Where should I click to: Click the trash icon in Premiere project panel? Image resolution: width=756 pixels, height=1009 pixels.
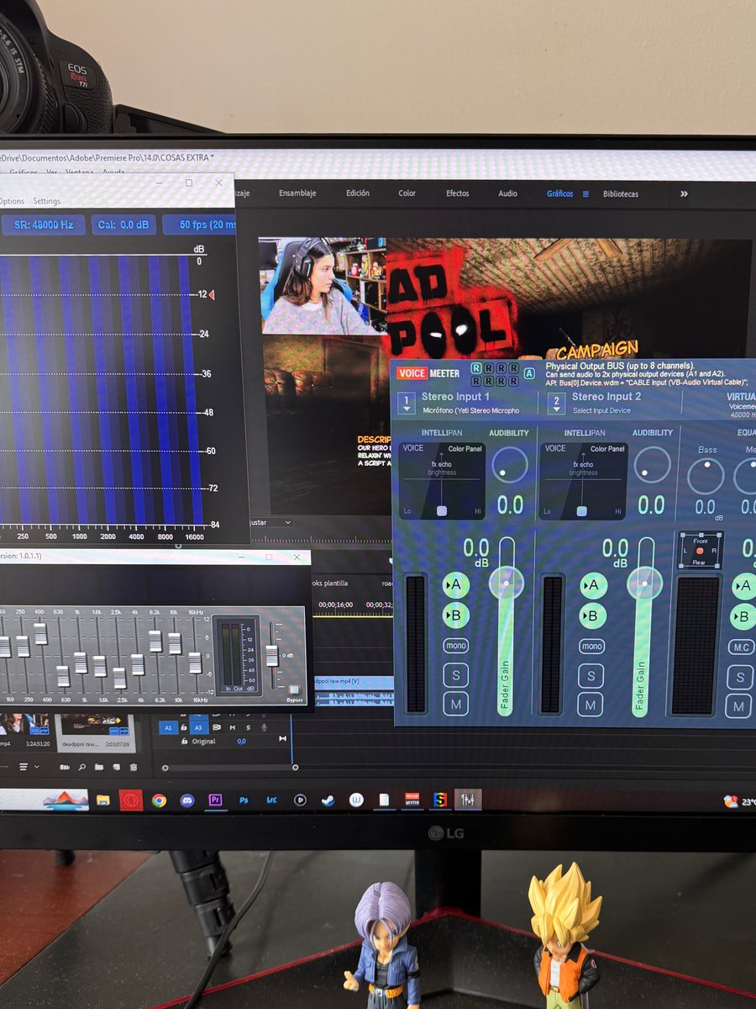point(133,767)
